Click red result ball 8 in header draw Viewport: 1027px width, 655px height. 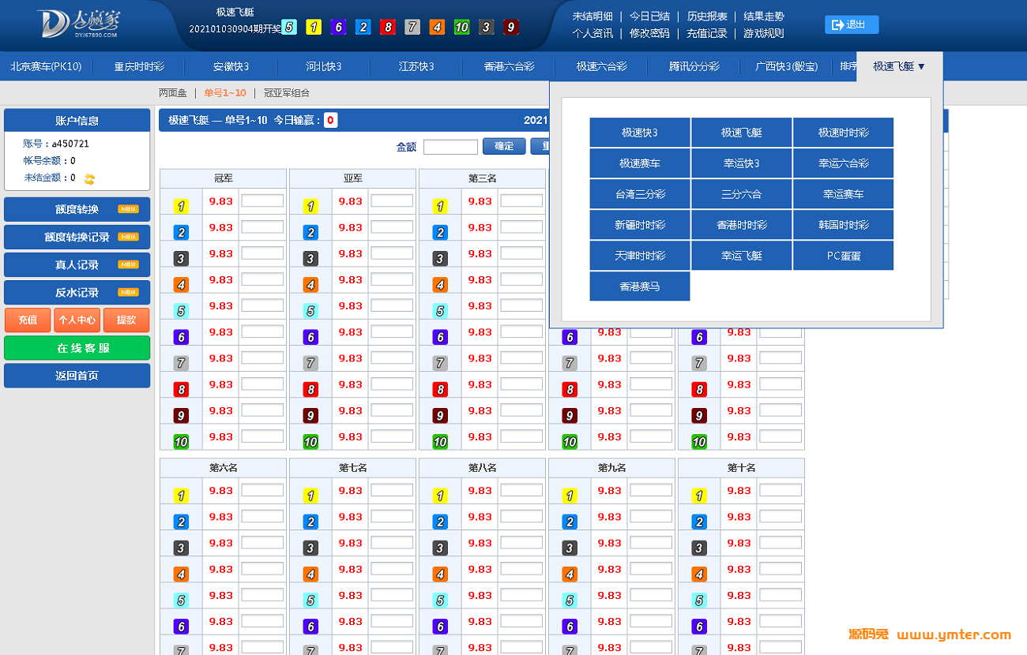point(388,27)
